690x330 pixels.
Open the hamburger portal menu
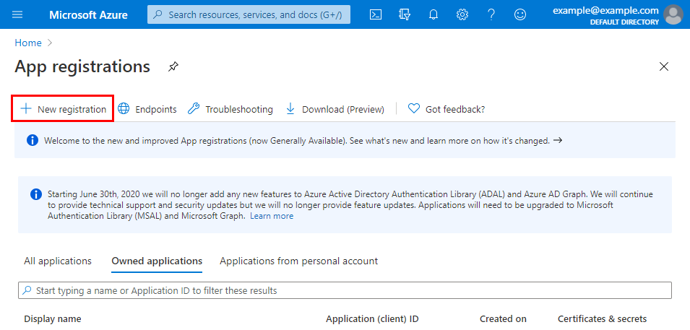[x=17, y=14]
